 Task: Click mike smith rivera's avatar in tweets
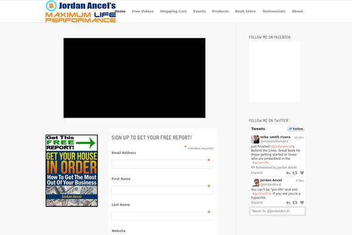[x=255, y=139]
